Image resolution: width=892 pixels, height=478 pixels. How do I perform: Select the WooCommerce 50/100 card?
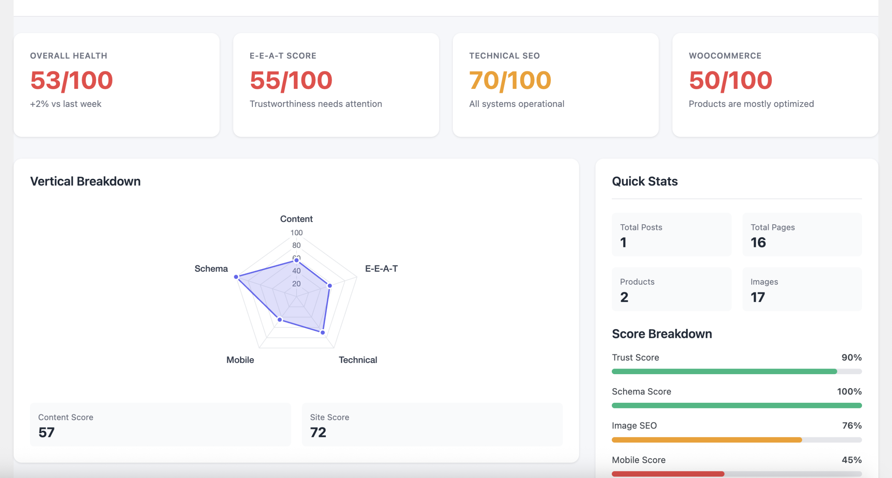(775, 85)
